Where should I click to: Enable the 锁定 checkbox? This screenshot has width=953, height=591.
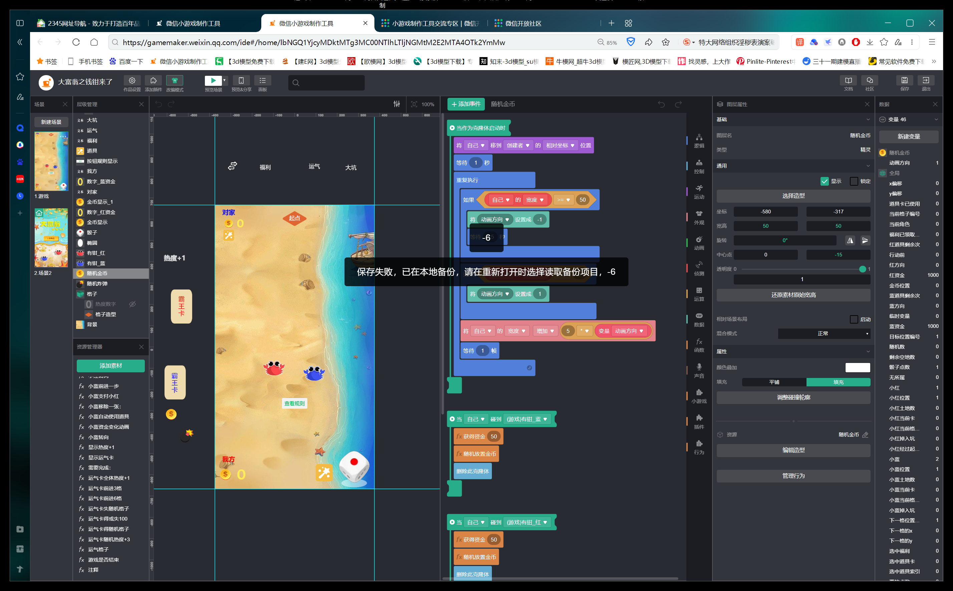tap(854, 181)
